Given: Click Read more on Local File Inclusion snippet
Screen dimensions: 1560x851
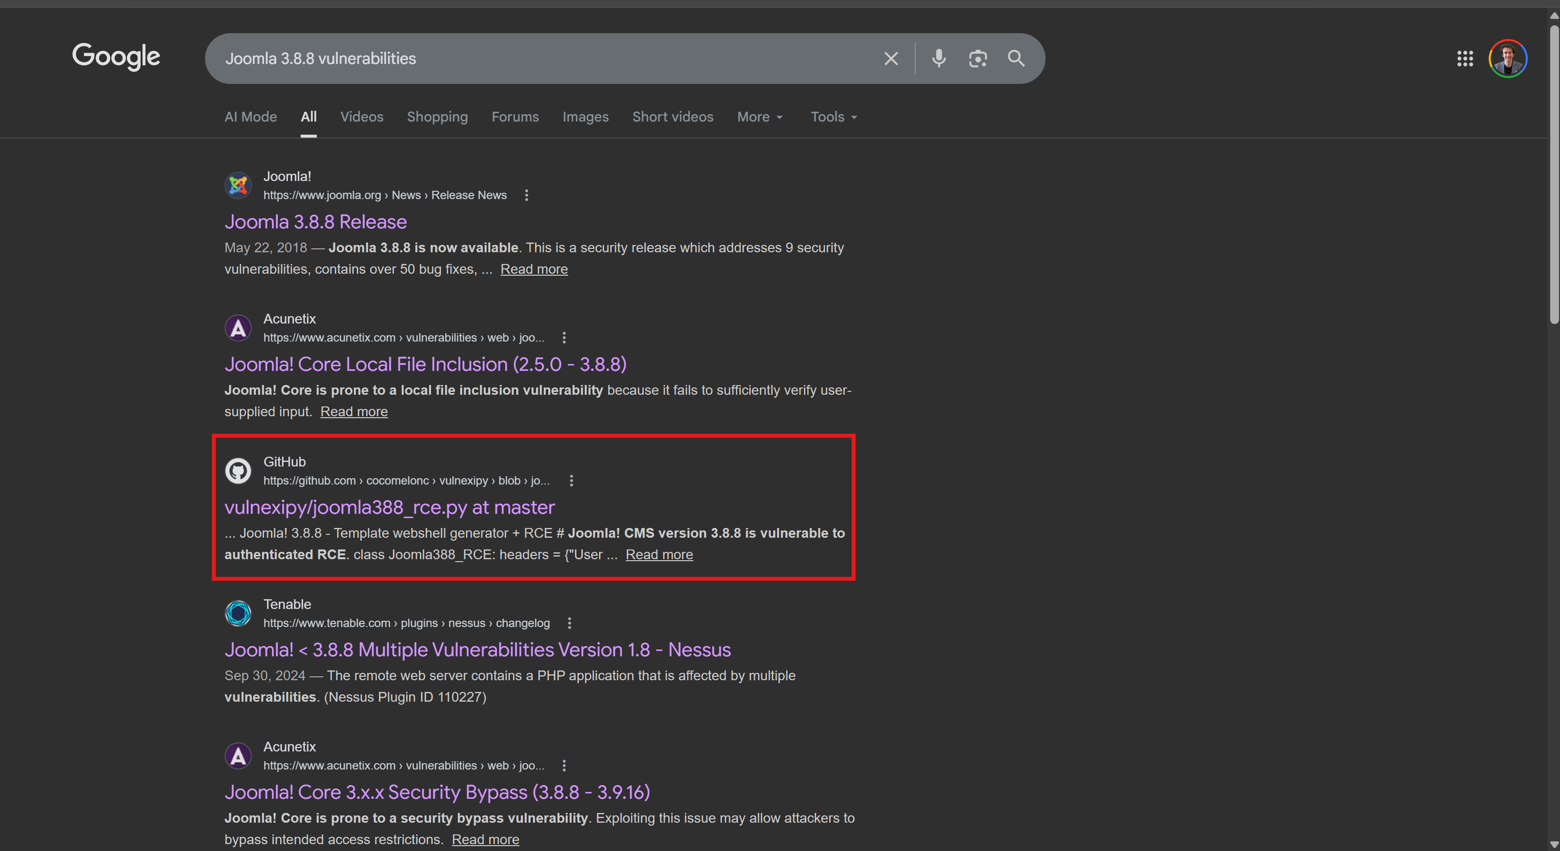Looking at the screenshot, I should click(x=354, y=411).
